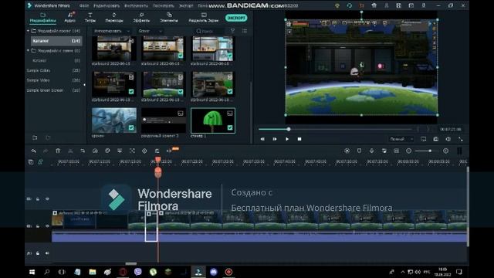Open the preview quality dropdown
This screenshot has height=278, width=494.
pyautogui.click(x=401, y=139)
